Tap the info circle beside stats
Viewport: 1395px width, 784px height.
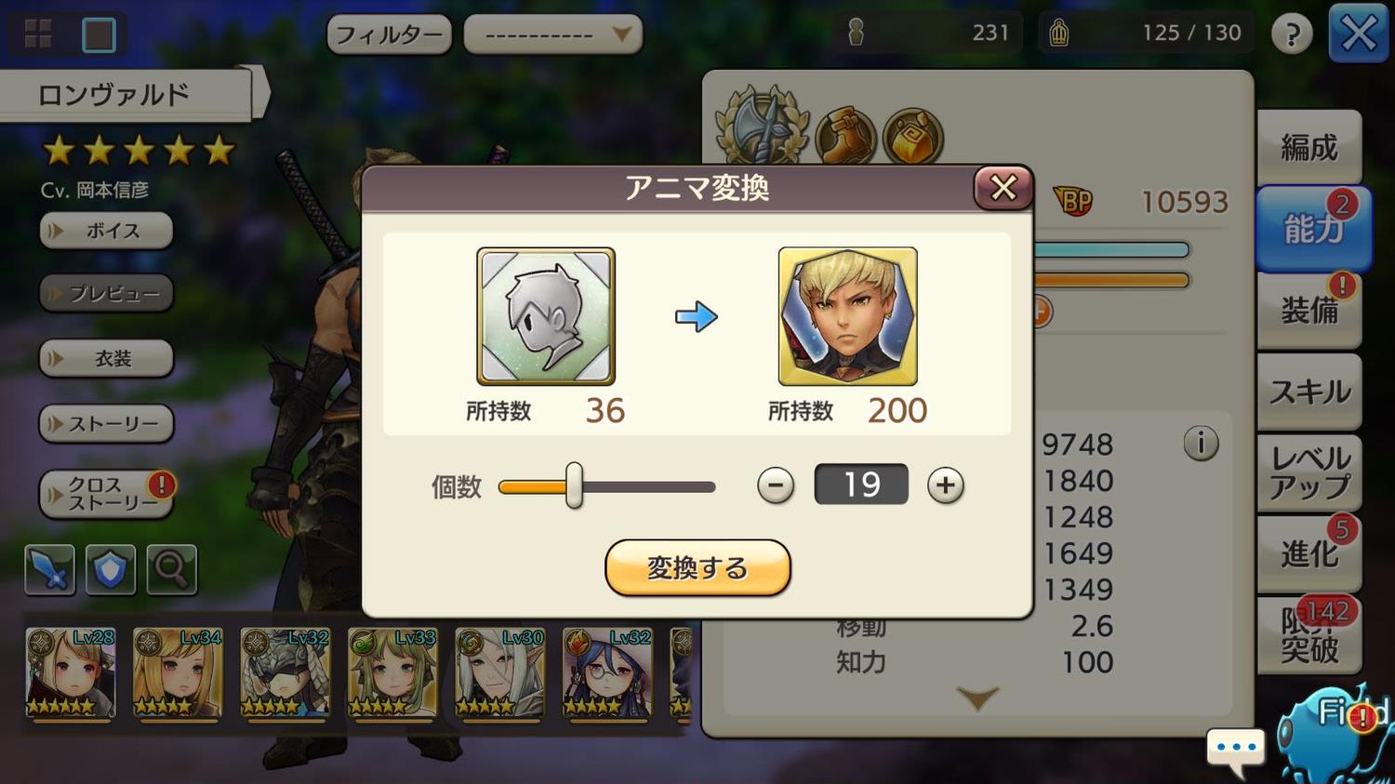coord(1201,444)
